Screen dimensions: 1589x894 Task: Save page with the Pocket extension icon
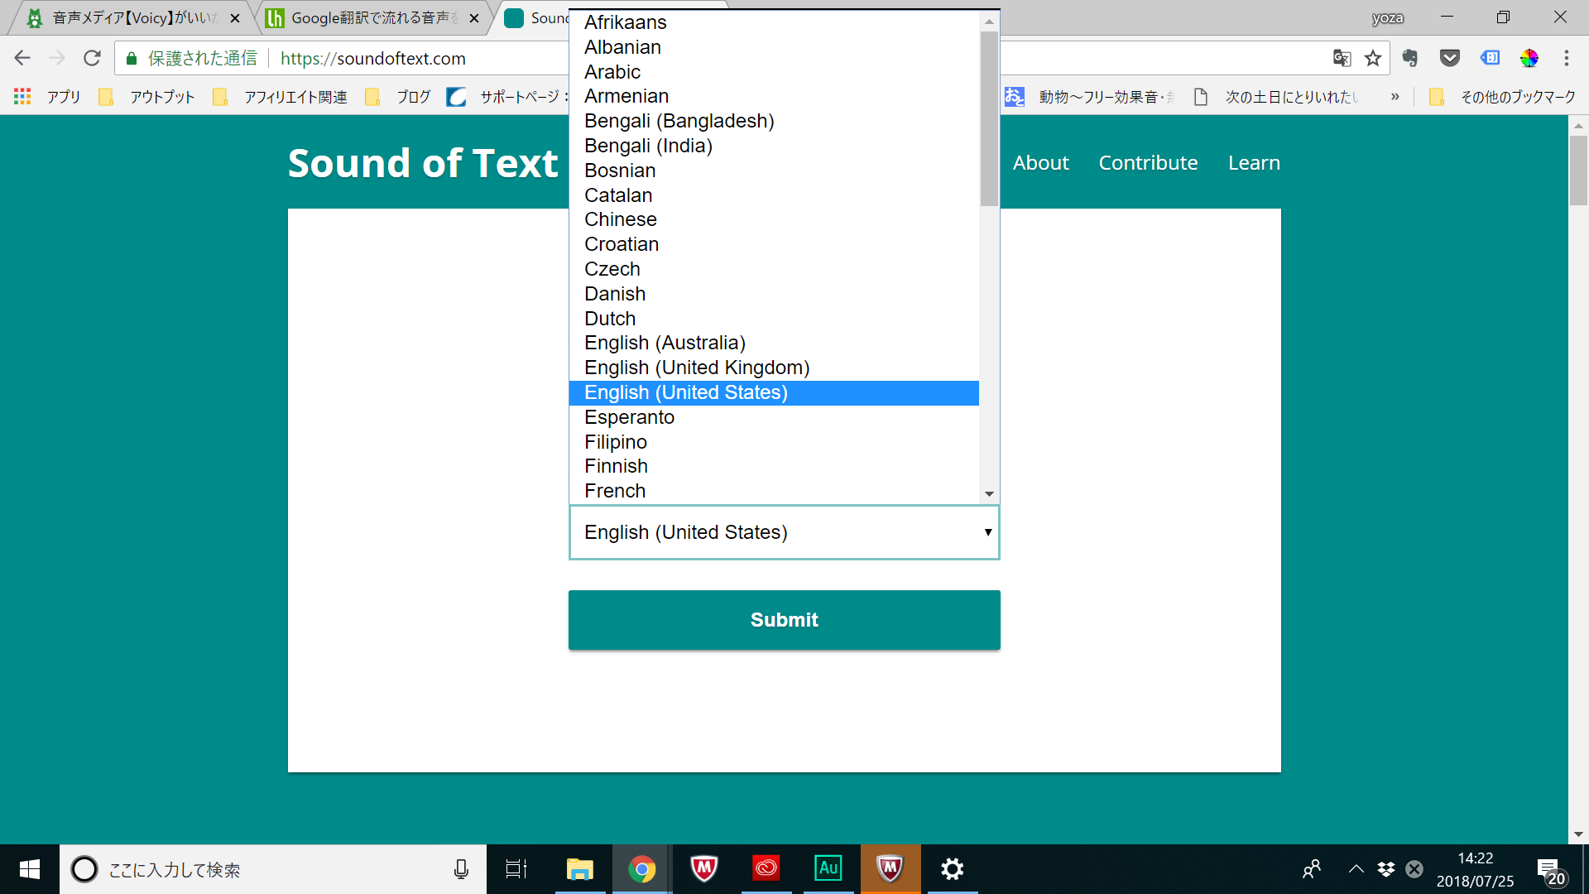(x=1450, y=58)
